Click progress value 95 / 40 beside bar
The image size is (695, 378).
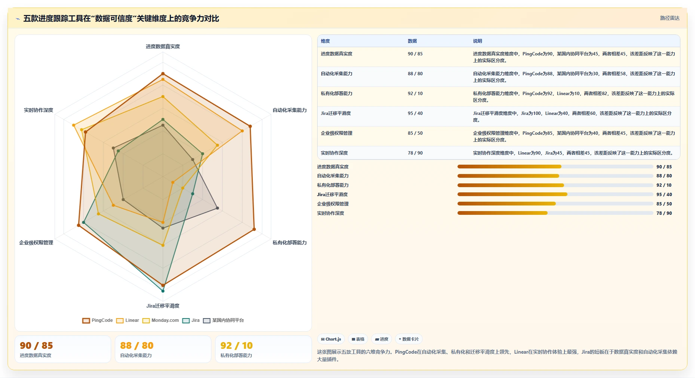point(664,195)
